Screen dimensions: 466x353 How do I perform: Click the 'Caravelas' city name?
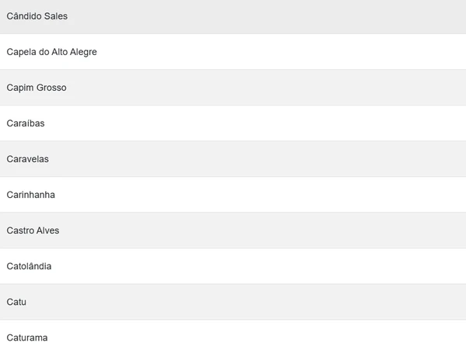[x=27, y=159]
